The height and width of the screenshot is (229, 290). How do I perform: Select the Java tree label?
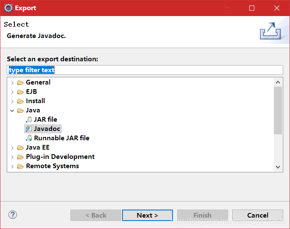(33, 110)
